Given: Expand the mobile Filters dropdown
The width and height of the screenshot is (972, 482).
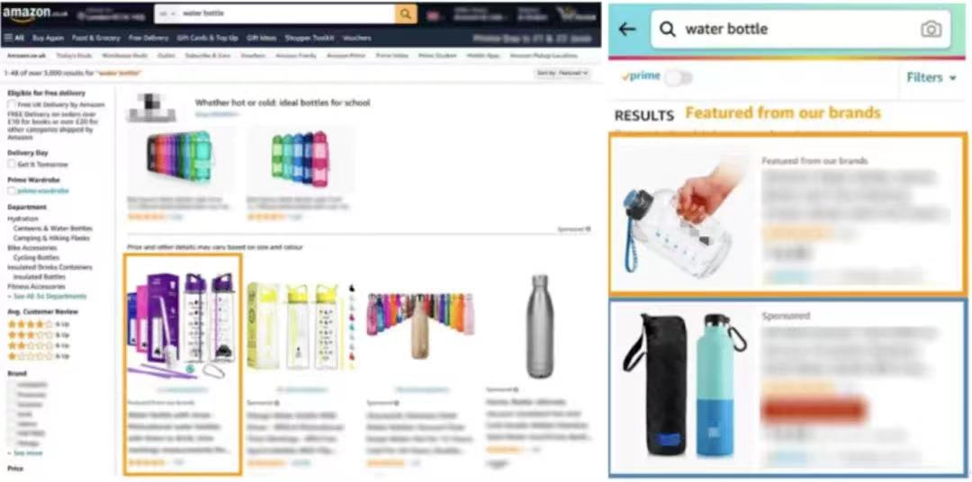Looking at the screenshot, I should point(931,77).
